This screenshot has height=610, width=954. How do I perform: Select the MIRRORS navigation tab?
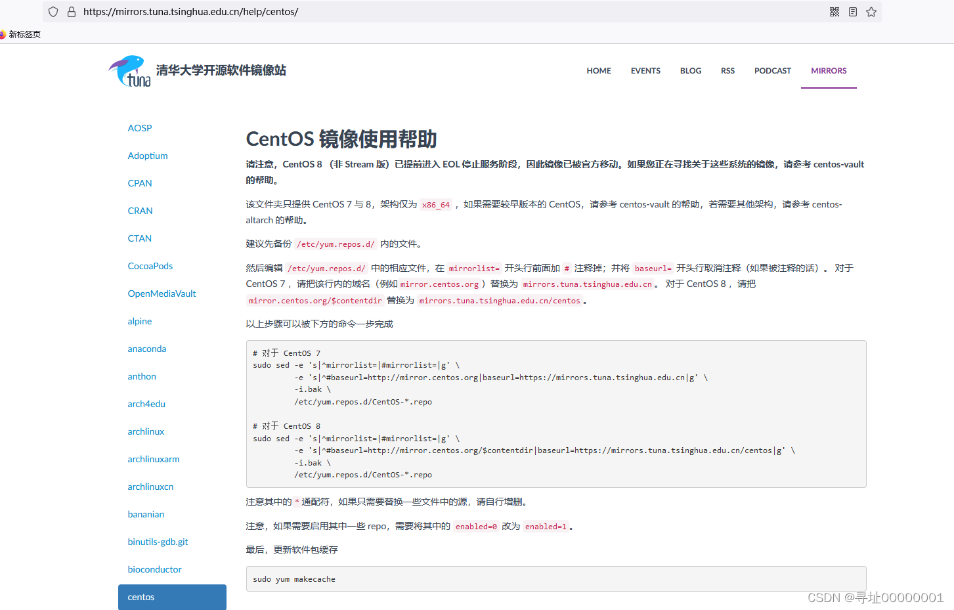tap(829, 71)
